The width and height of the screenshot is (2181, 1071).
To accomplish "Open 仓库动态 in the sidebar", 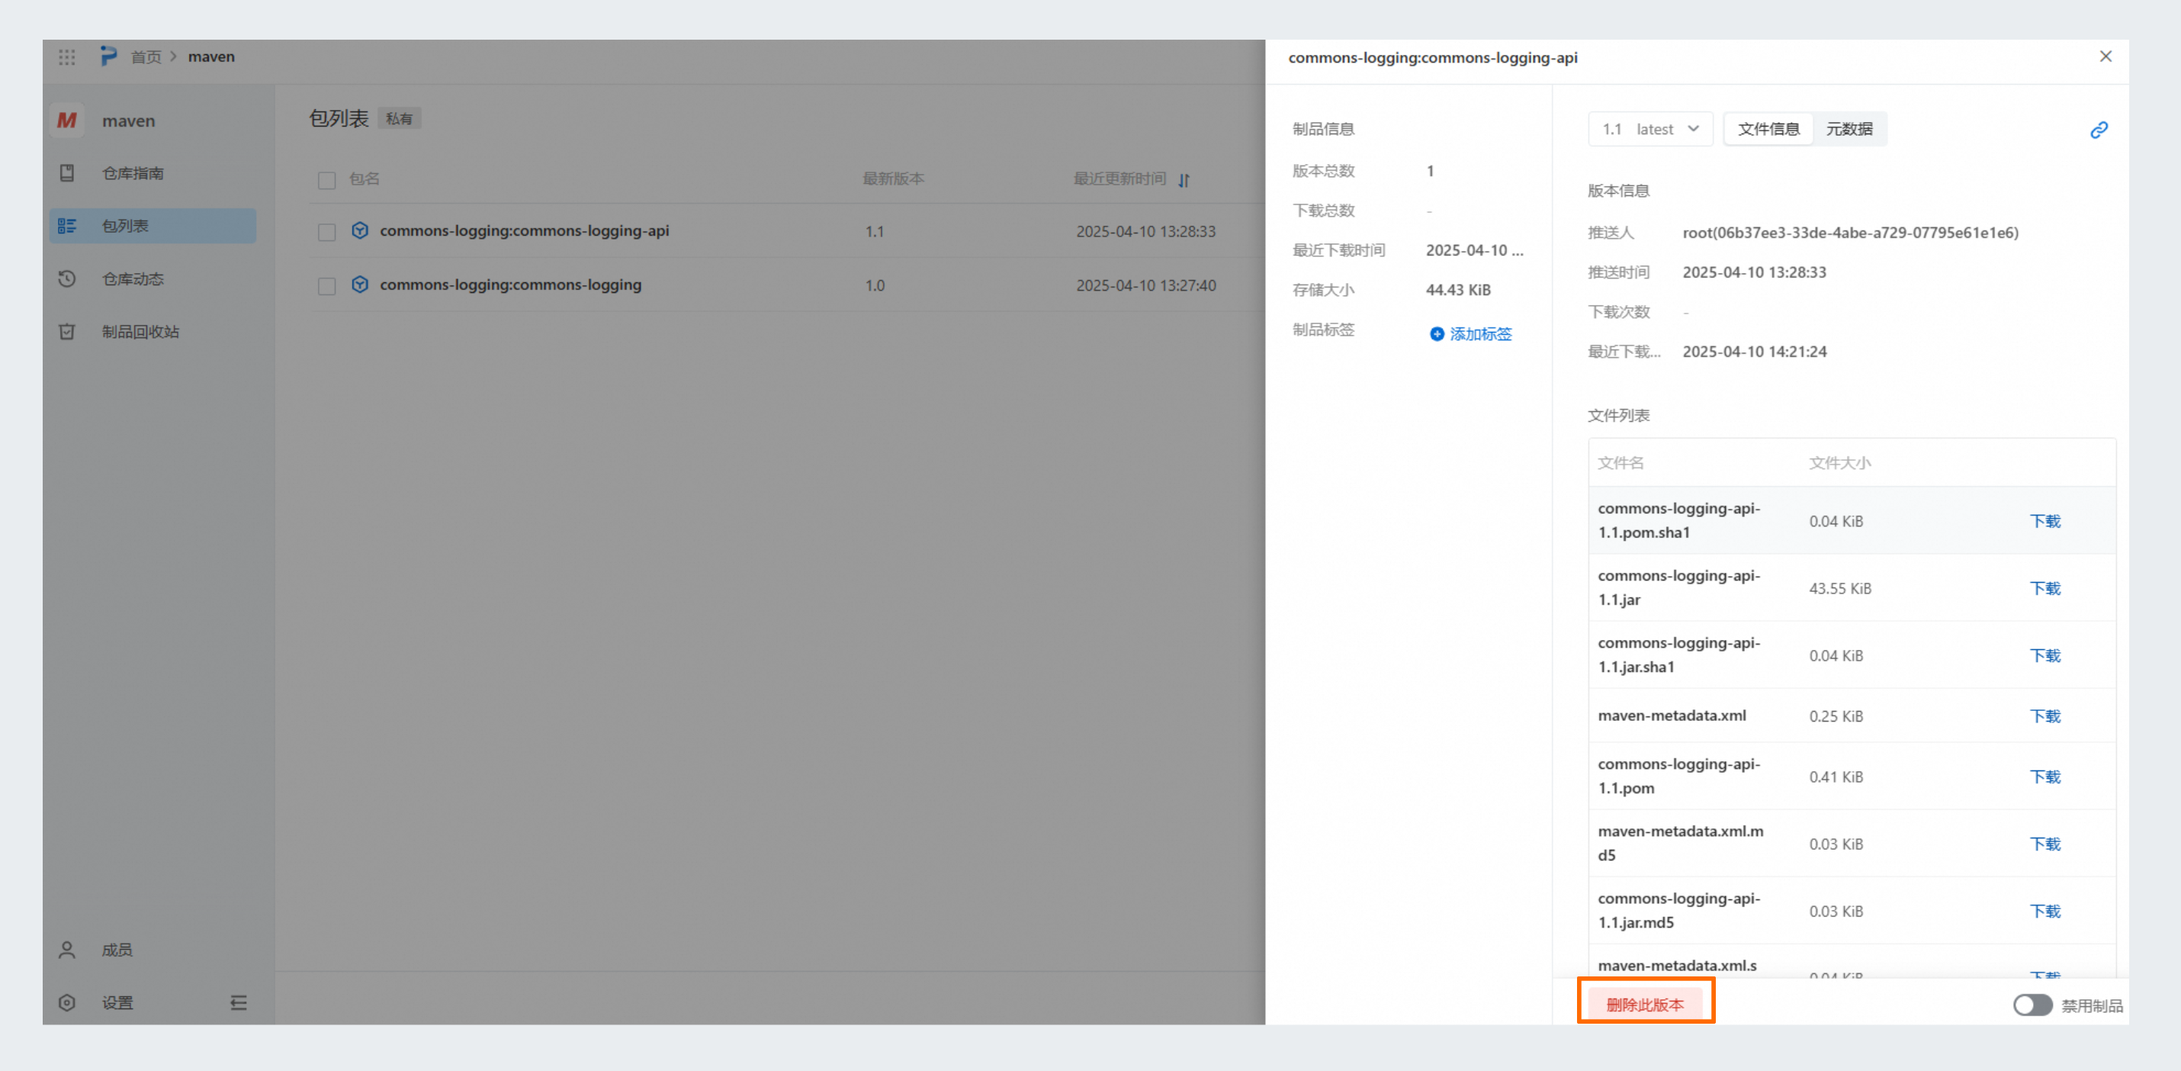I will [153, 278].
